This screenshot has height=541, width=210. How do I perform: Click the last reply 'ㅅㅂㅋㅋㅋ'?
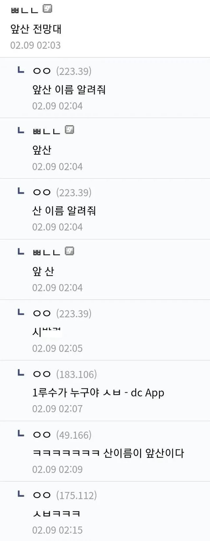coord(56,513)
